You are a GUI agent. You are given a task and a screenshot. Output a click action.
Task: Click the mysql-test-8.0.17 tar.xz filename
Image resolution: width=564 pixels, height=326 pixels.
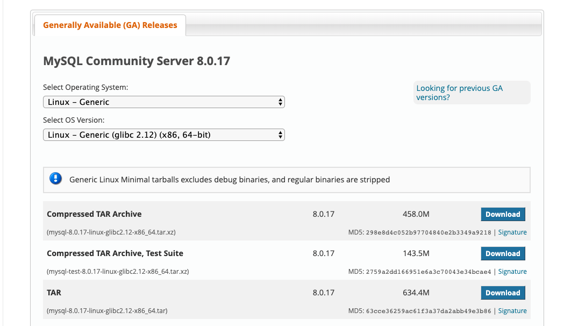[x=118, y=272]
